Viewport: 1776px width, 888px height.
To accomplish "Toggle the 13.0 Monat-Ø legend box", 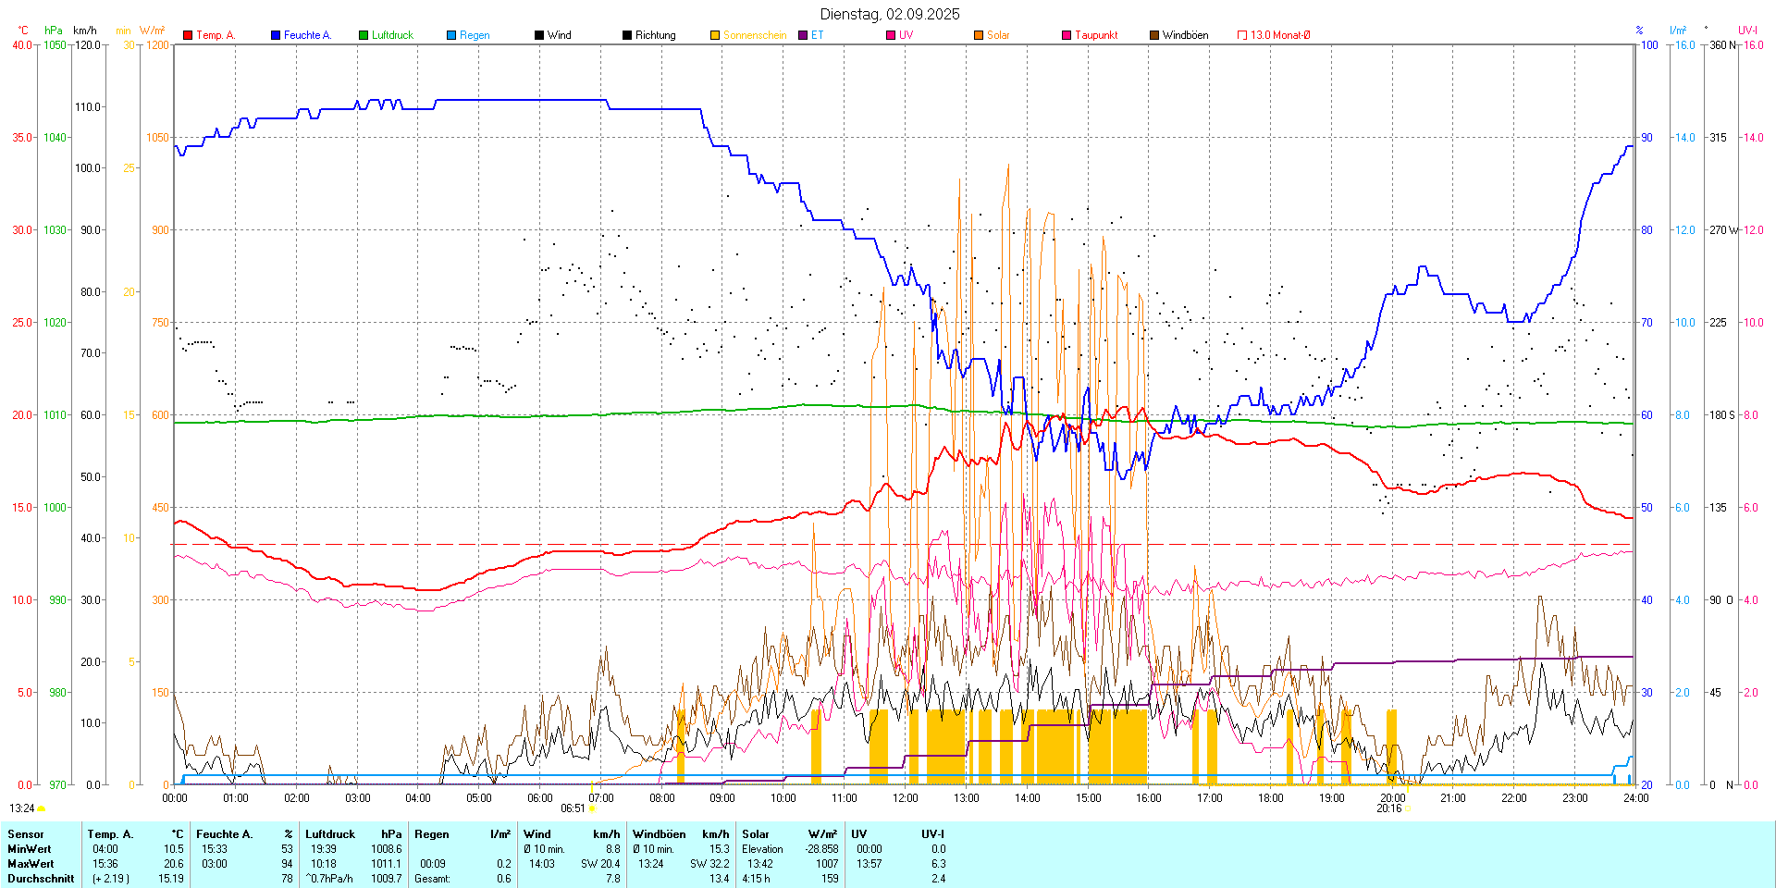I will point(1242,35).
